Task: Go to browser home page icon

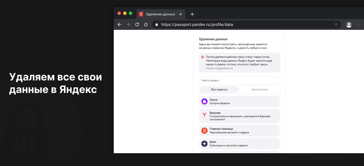Action: [x=146, y=24]
